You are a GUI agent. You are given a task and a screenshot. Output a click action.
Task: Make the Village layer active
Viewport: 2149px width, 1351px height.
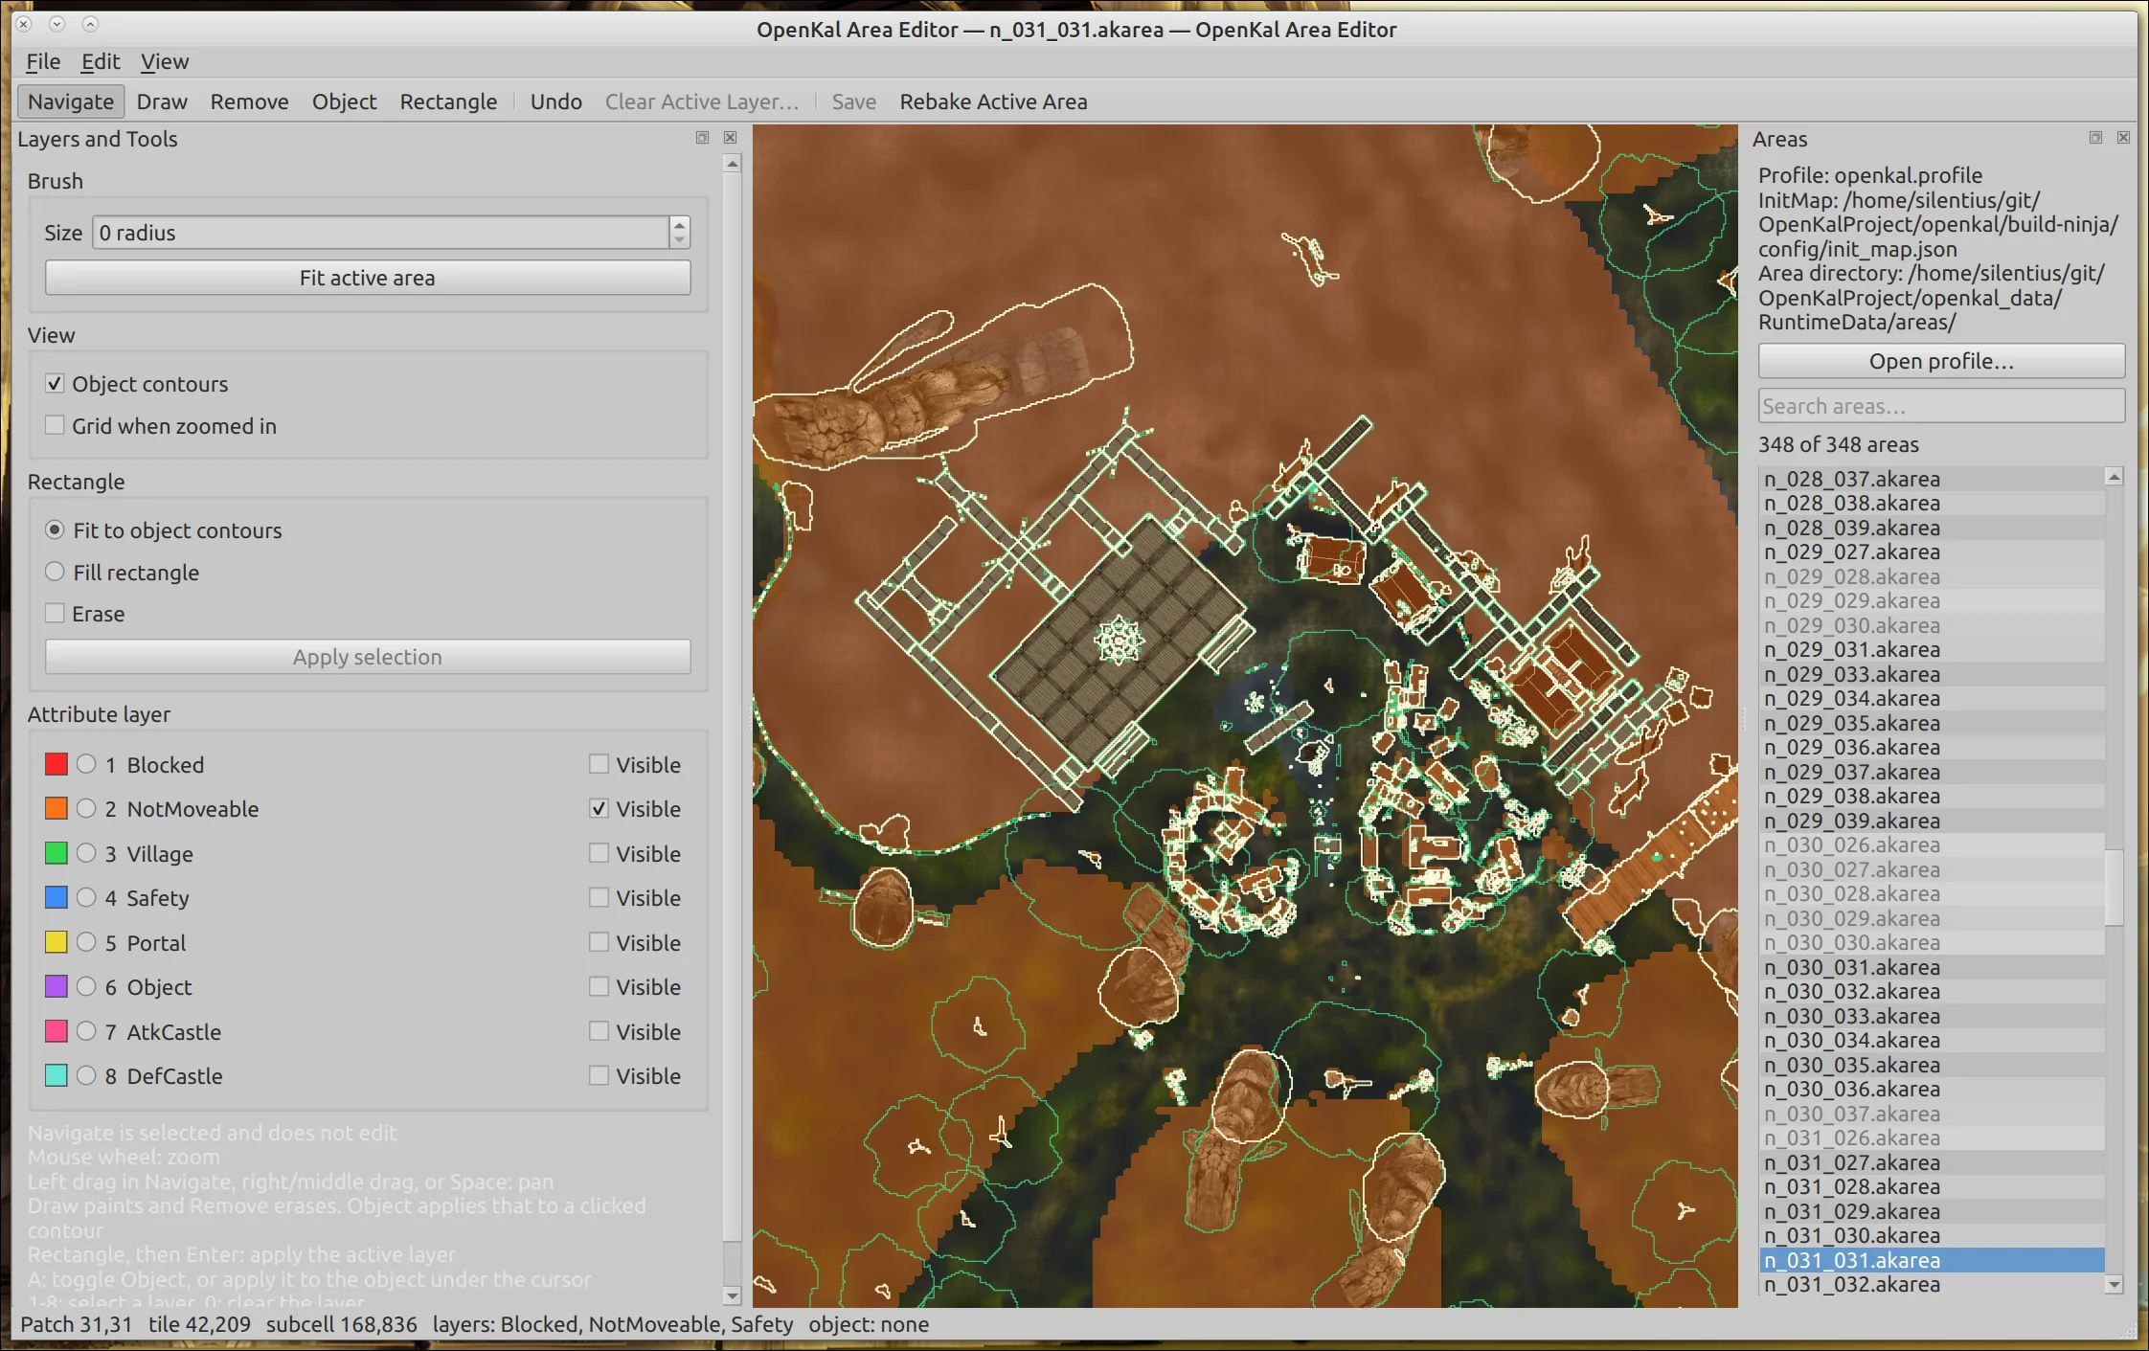pyautogui.click(x=86, y=853)
